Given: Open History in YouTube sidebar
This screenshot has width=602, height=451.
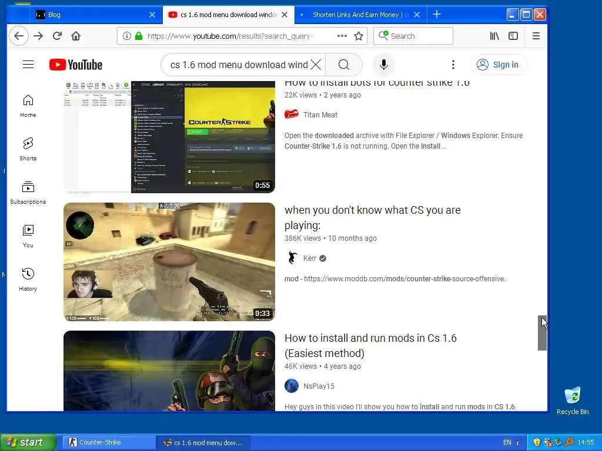Looking at the screenshot, I should coord(28,280).
